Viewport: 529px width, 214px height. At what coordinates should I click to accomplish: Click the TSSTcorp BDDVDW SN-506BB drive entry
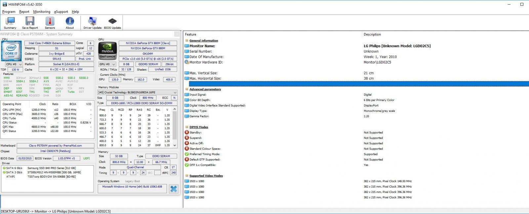52,177
